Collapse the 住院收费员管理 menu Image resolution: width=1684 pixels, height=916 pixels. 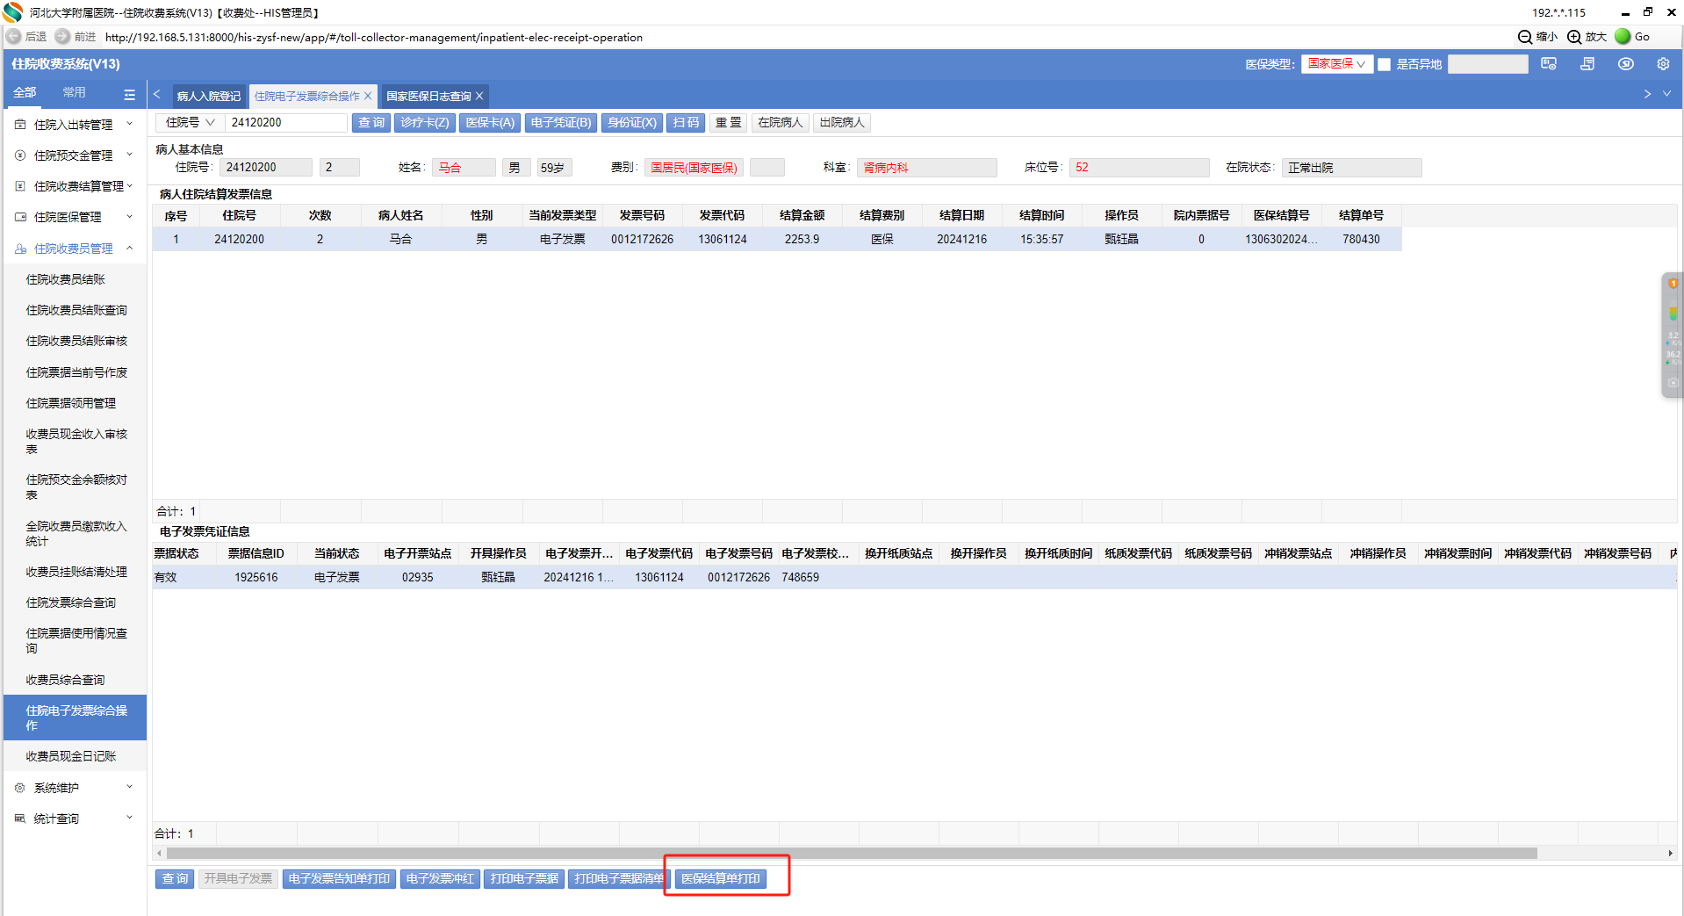tap(130, 248)
